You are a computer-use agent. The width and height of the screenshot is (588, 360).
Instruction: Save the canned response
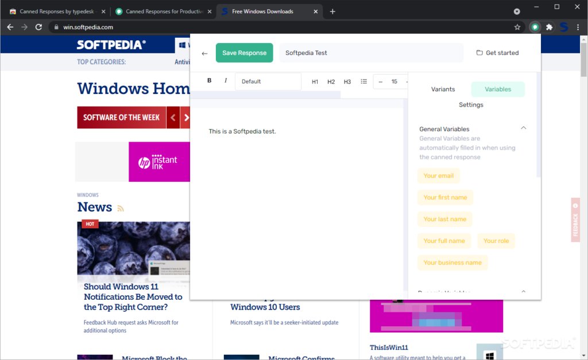[244, 53]
